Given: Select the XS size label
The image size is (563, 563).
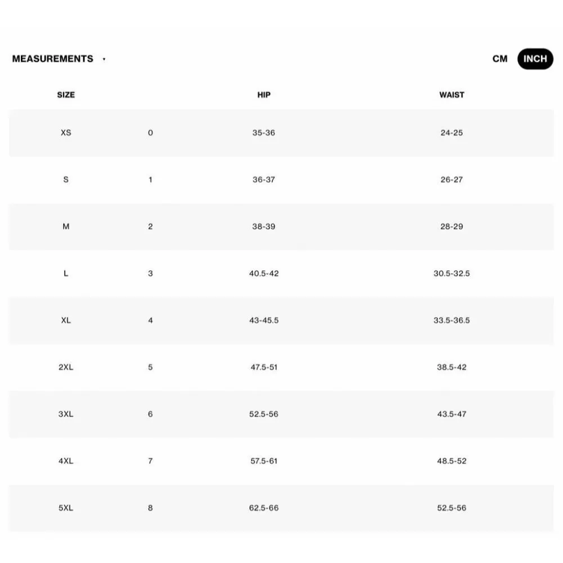Looking at the screenshot, I should [66, 133].
